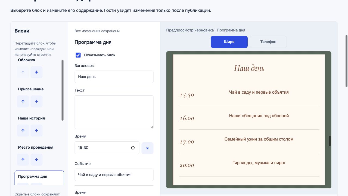The width and height of the screenshot is (348, 196).
Task: Move the Наша история block down
Action: pyautogui.click(x=36, y=130)
